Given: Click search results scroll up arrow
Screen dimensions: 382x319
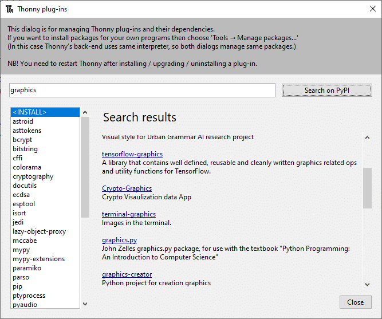Looking at the screenshot, I should [367, 137].
